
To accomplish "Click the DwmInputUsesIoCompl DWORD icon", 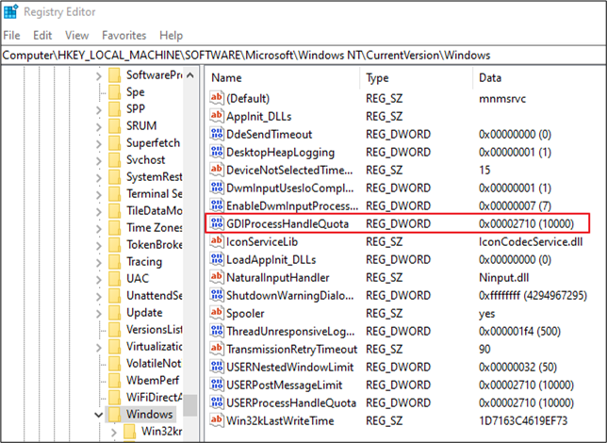I will 217,188.
